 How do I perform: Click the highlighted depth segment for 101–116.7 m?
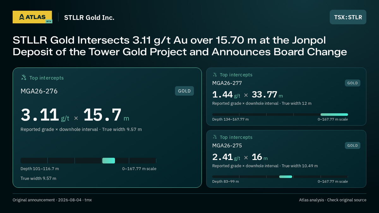(109, 161)
